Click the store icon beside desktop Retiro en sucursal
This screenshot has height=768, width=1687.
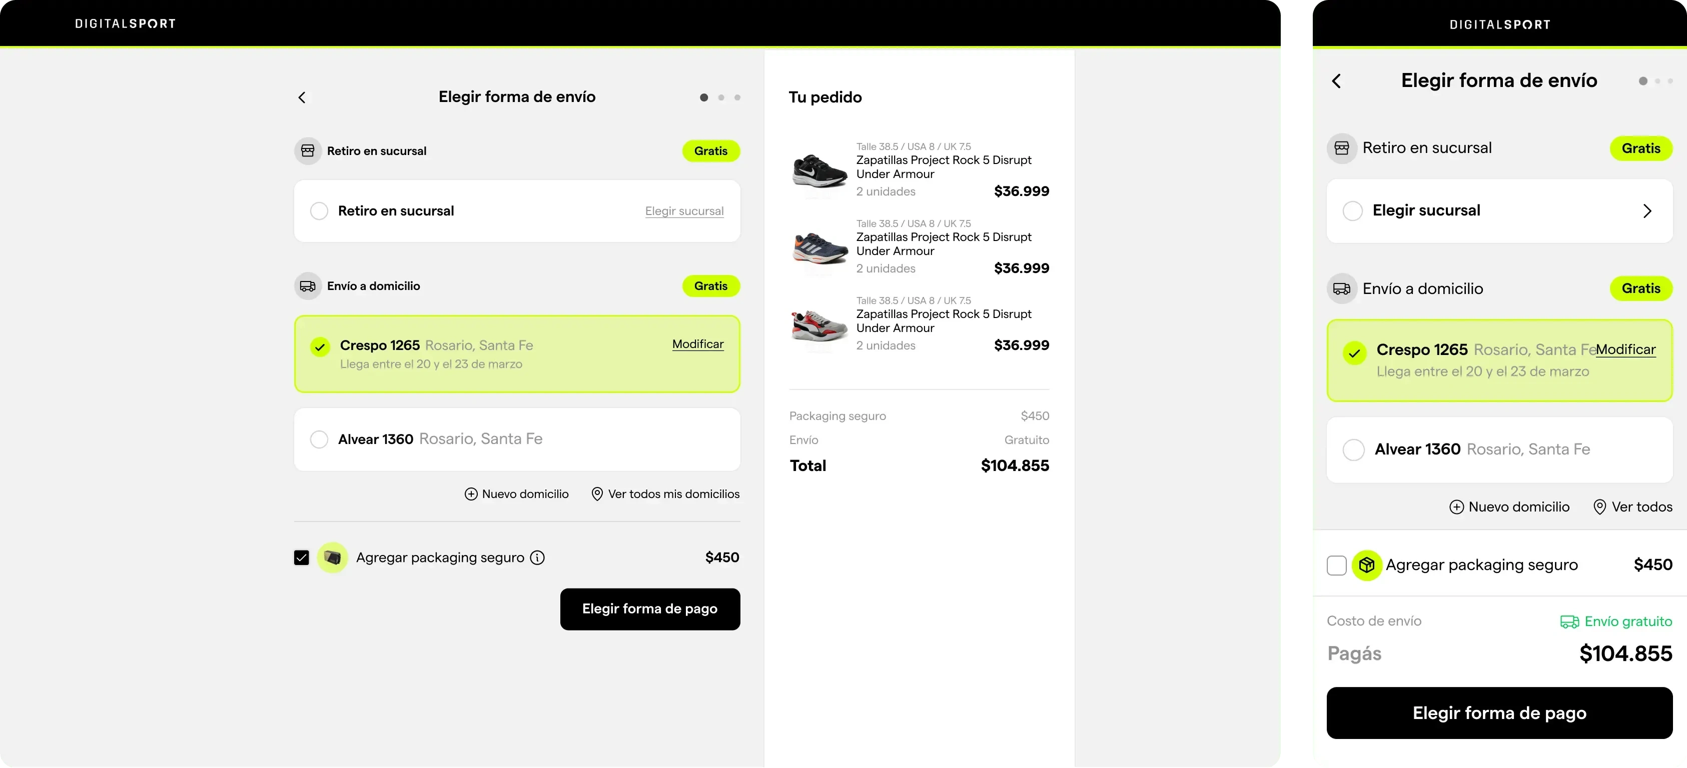click(x=308, y=151)
